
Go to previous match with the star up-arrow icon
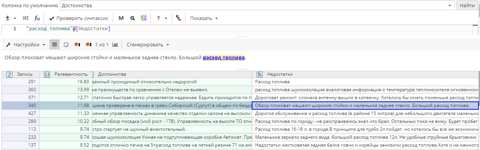pos(77,44)
